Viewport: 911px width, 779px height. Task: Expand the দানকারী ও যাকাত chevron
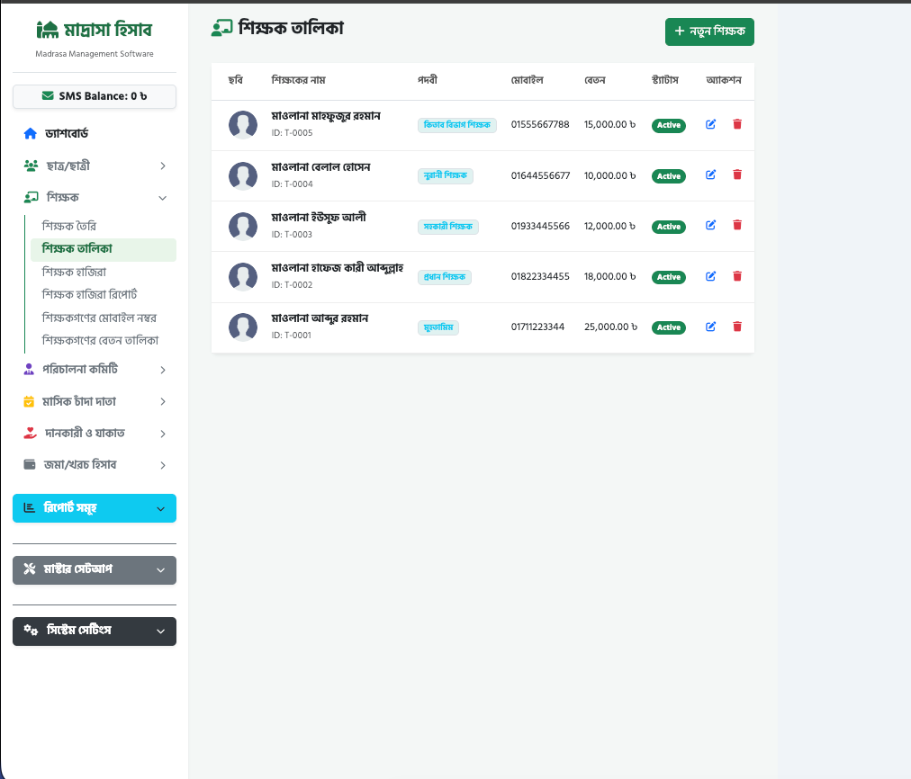163,434
